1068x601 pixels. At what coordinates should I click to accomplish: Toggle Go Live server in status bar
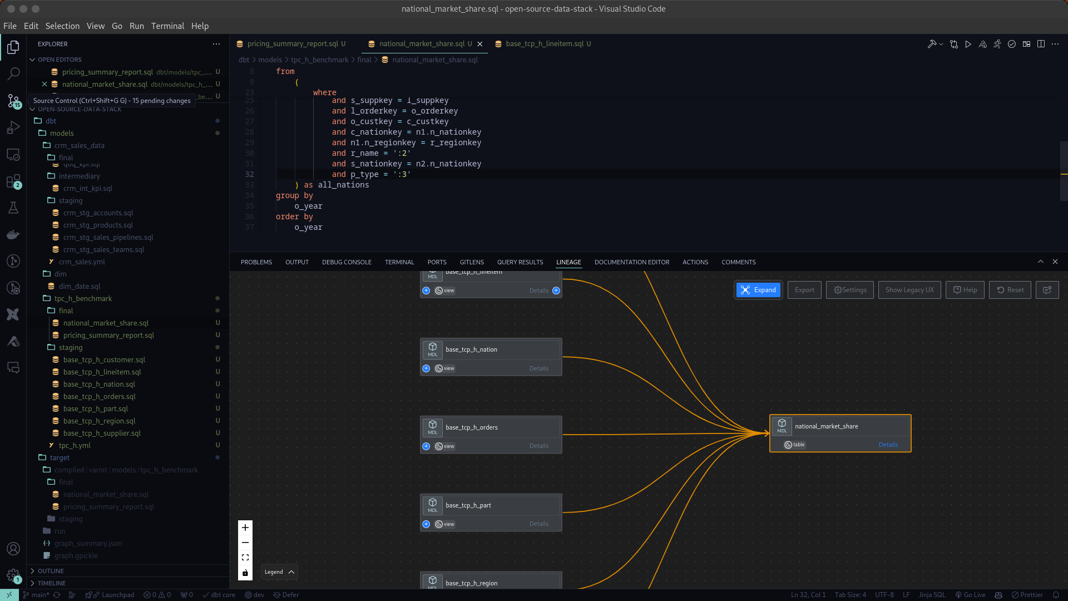[x=970, y=595]
